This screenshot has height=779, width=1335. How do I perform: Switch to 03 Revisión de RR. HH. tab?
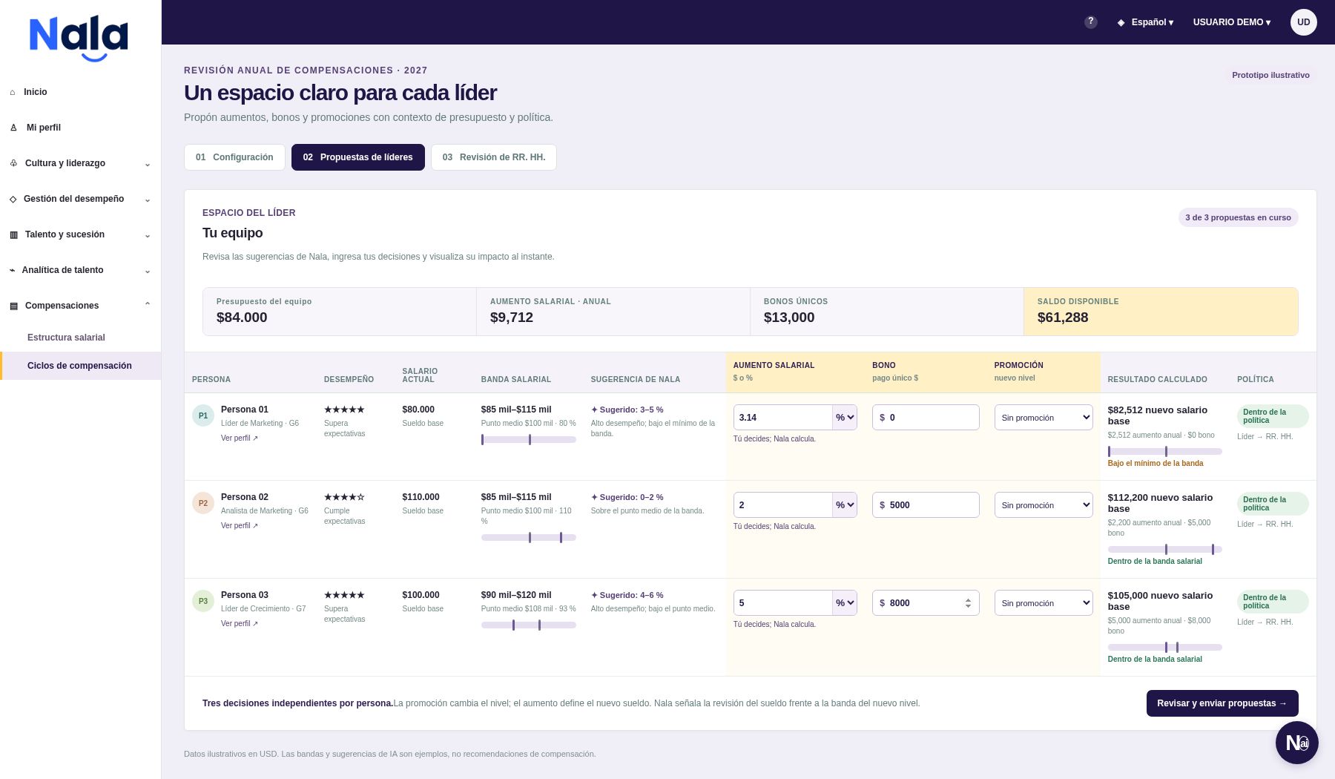pyautogui.click(x=494, y=157)
